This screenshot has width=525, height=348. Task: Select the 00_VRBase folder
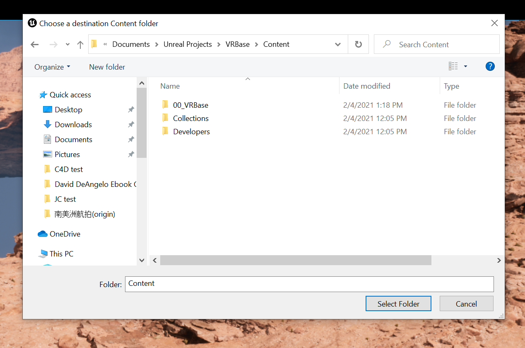190,105
